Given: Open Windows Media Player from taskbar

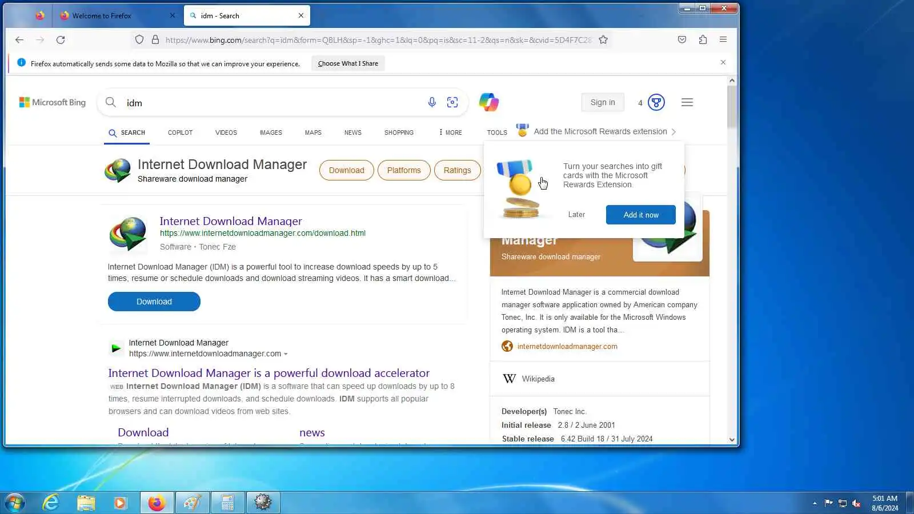Looking at the screenshot, I should pyautogui.click(x=120, y=503).
